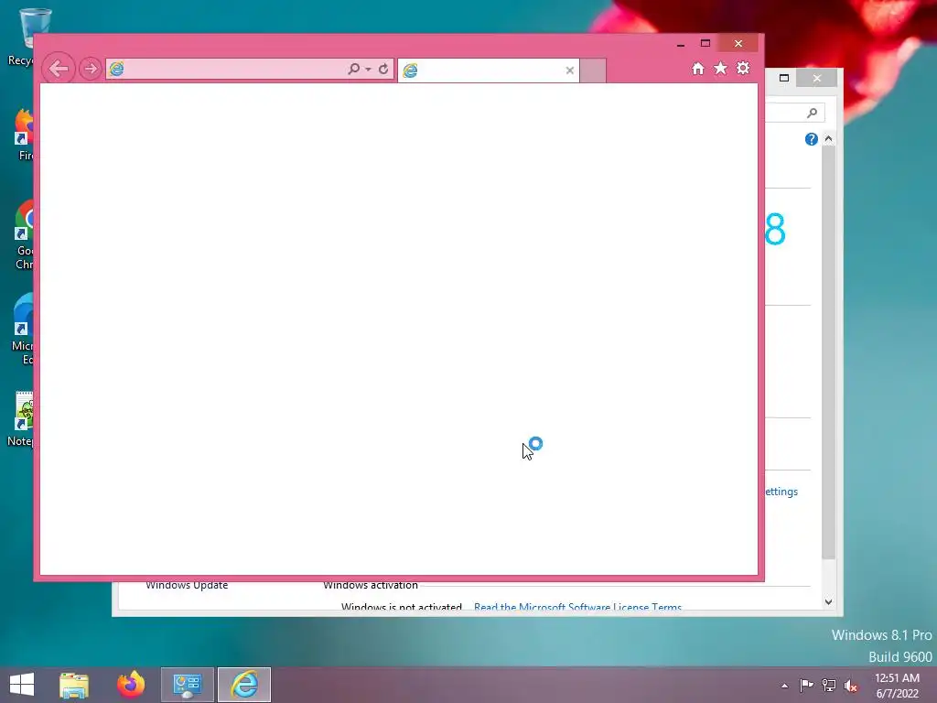Open the Start menu

(22, 685)
